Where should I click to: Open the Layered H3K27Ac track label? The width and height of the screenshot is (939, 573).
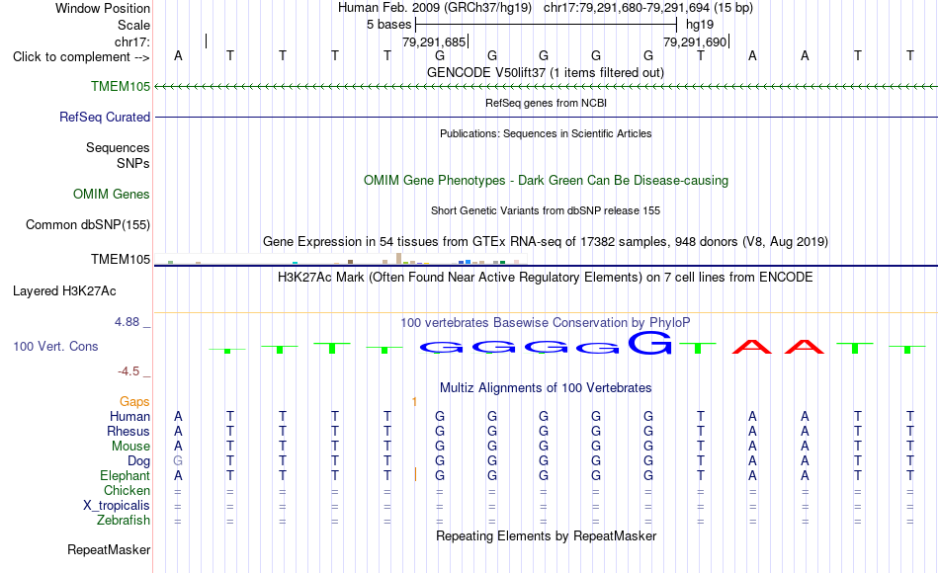pyautogui.click(x=64, y=291)
